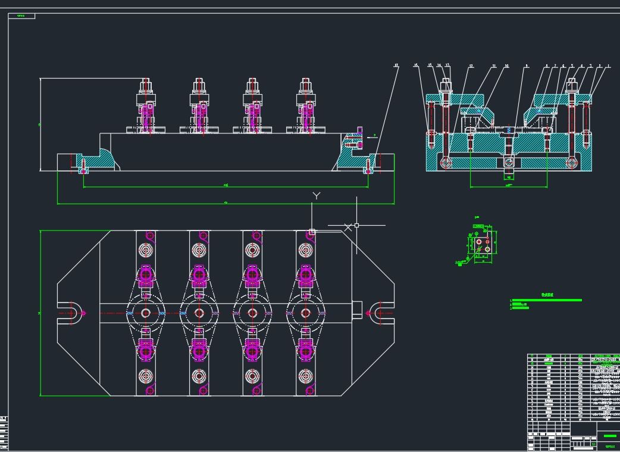This screenshot has width=620, height=452.
Task: Click the first green technical requirement line
Action: point(546,300)
